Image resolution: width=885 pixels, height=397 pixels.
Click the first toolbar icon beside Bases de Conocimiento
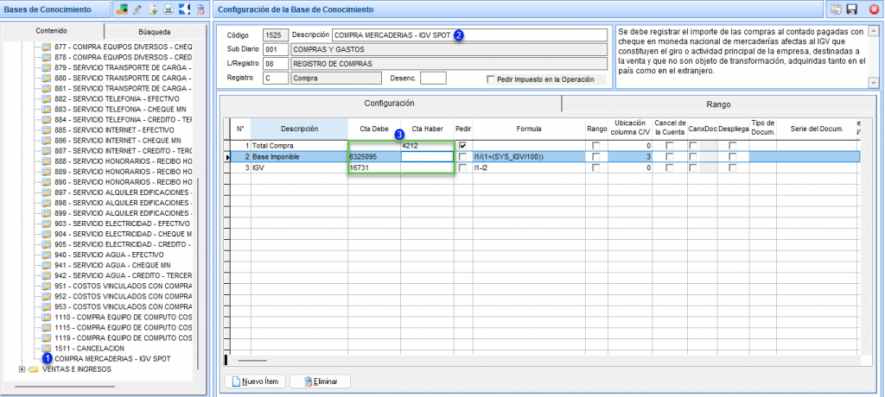(x=121, y=9)
